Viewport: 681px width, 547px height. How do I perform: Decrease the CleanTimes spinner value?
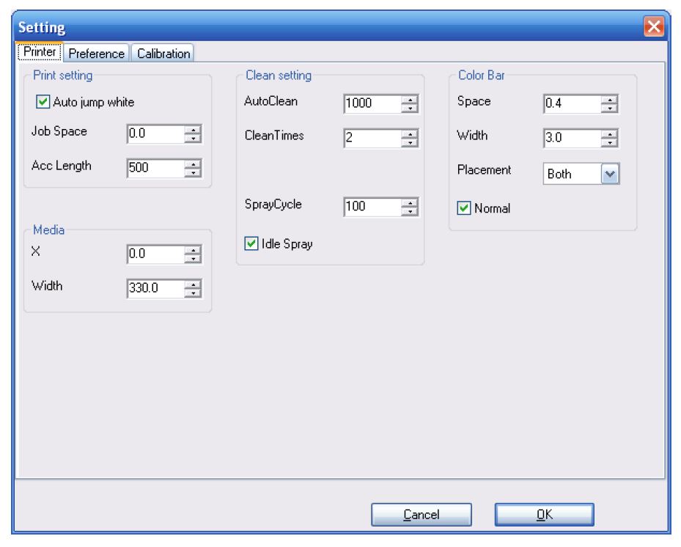[x=410, y=142]
